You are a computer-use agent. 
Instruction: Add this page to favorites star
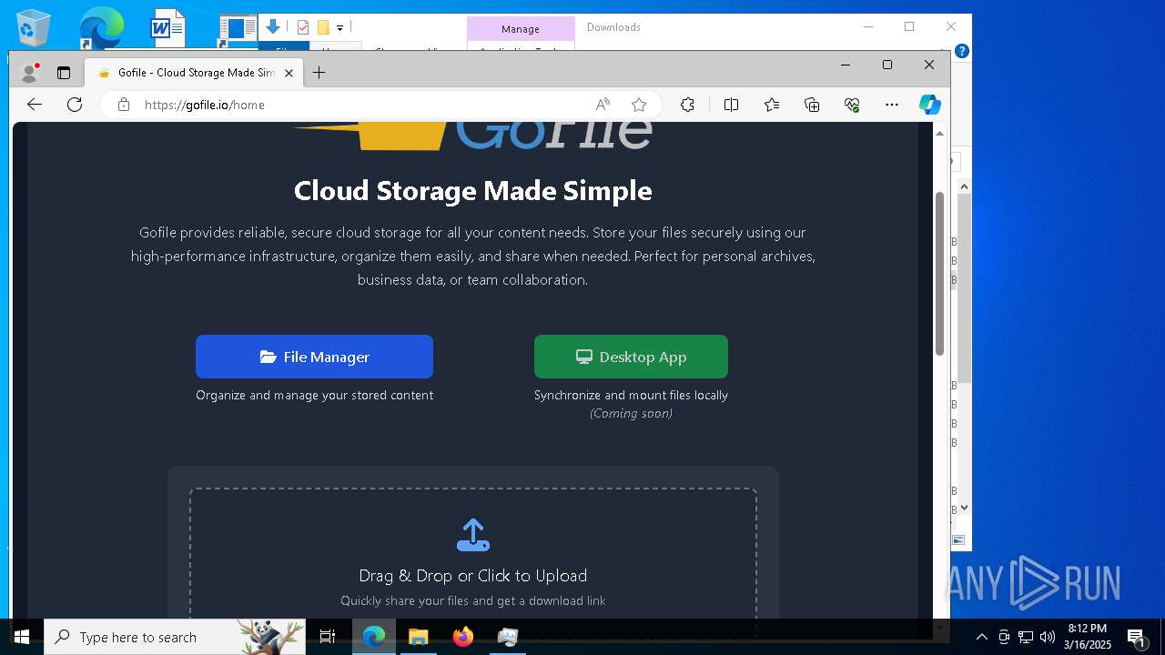click(639, 105)
